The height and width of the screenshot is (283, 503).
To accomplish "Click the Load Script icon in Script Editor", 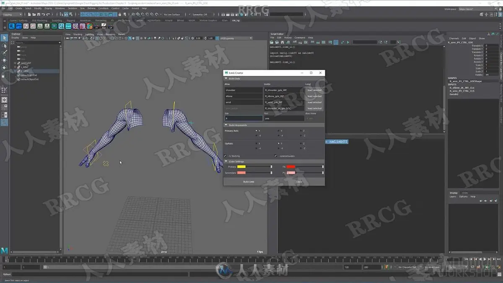I will pyautogui.click(x=272, y=42).
